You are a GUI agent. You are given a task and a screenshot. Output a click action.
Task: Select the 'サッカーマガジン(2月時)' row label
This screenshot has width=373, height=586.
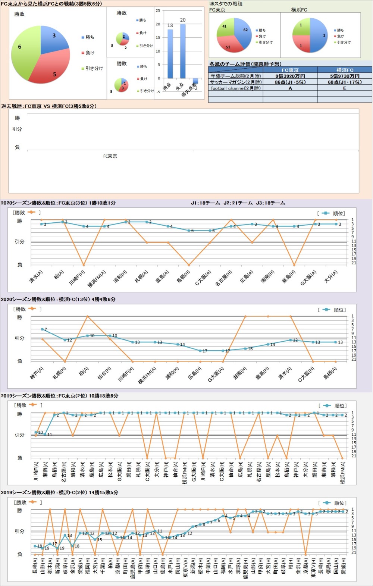[x=236, y=82]
